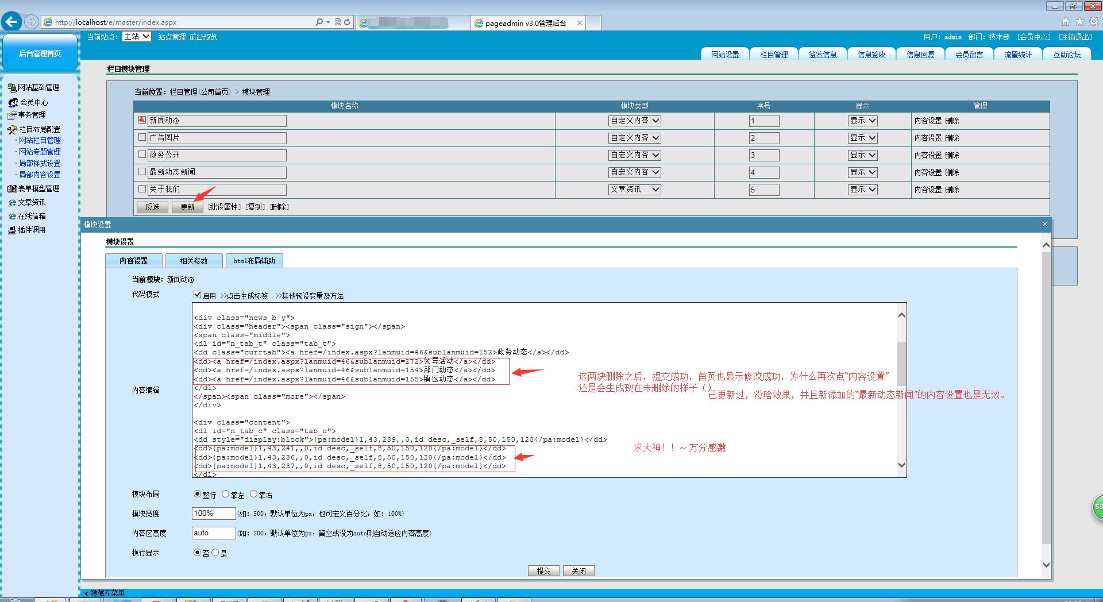Switch to the 相关参数 tab
This screenshot has width=1103, height=602.
[x=194, y=261]
